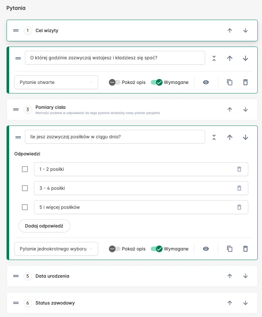
Task: Click 'Dodaj odpowiedź' button
Action: [44, 226]
